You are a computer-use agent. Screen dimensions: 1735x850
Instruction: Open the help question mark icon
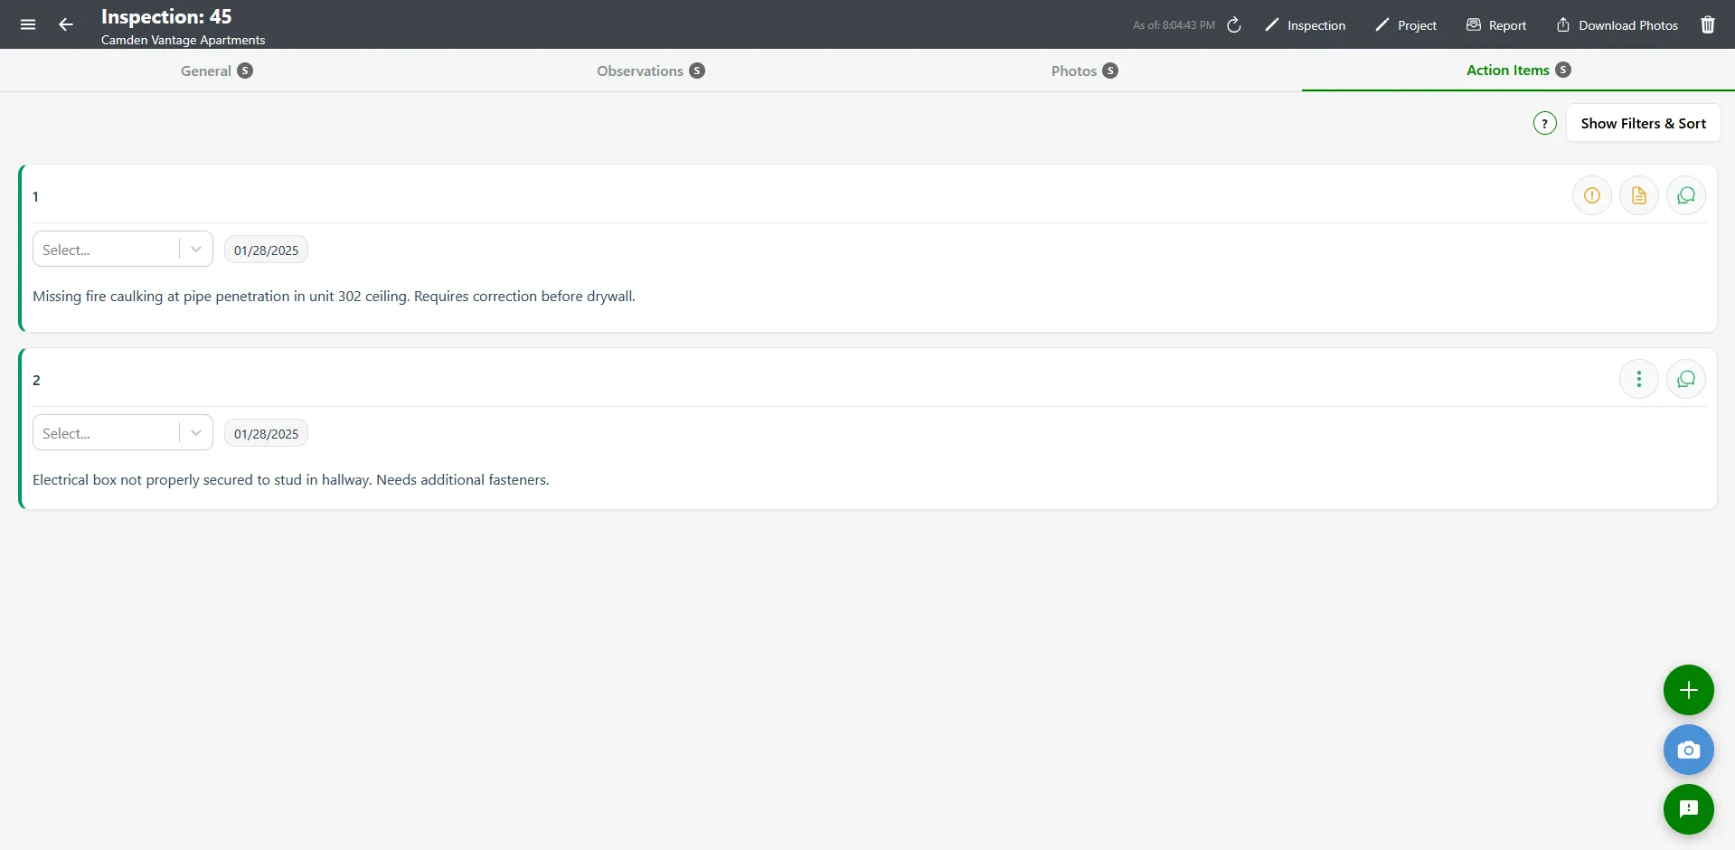(1545, 123)
